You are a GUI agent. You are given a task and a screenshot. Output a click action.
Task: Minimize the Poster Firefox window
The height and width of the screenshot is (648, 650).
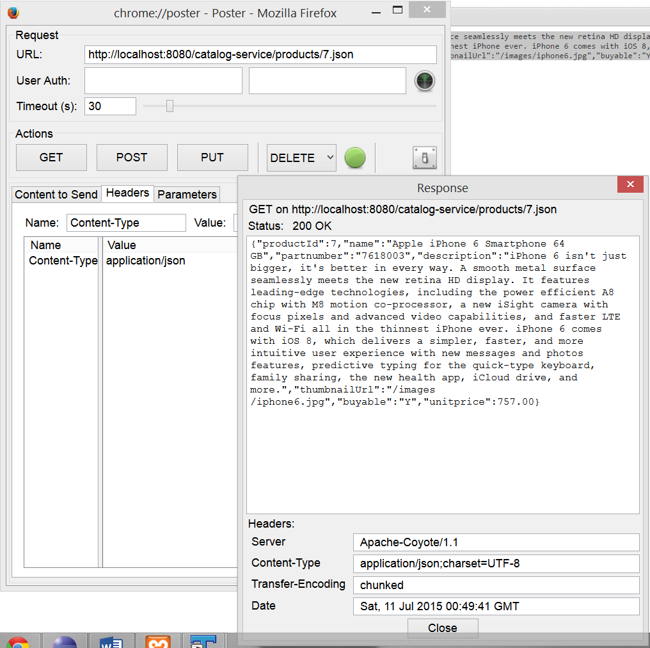coord(376,11)
